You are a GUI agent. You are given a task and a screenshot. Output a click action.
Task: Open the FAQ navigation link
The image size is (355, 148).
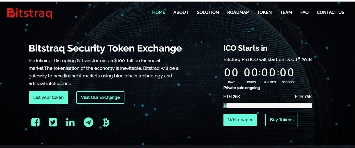(x=304, y=12)
